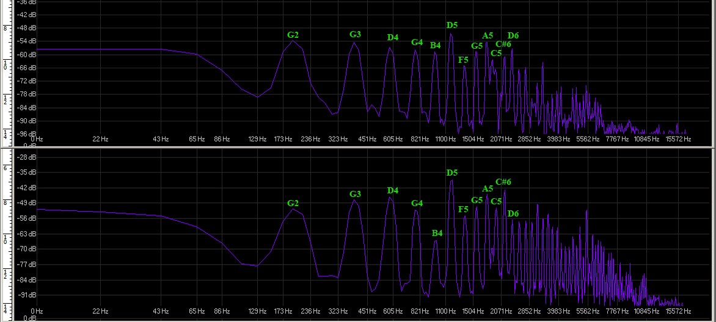Screen dimensions: 716x322
Task: Click the C5 note label in bottom spectrum
Action: click(x=496, y=201)
